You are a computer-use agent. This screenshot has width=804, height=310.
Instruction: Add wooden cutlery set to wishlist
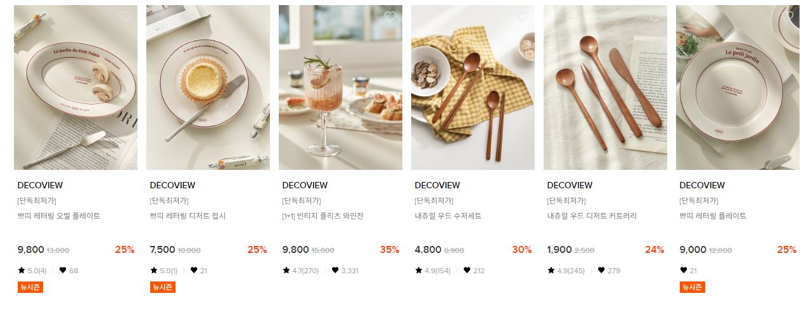tap(523, 17)
